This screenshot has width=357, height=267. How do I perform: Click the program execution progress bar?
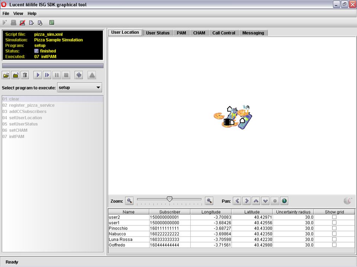[52, 66]
